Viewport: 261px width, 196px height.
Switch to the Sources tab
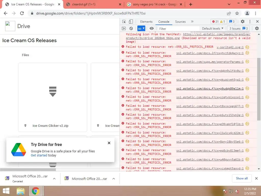pyautogui.click(x=180, y=22)
